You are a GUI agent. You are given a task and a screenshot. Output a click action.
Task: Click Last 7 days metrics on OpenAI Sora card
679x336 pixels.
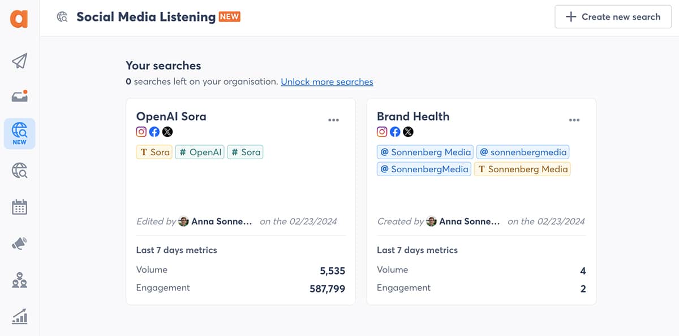[x=177, y=250]
